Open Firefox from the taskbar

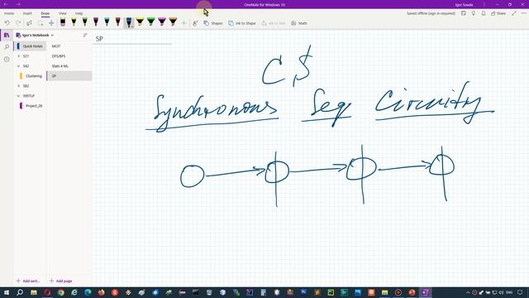click(101, 292)
